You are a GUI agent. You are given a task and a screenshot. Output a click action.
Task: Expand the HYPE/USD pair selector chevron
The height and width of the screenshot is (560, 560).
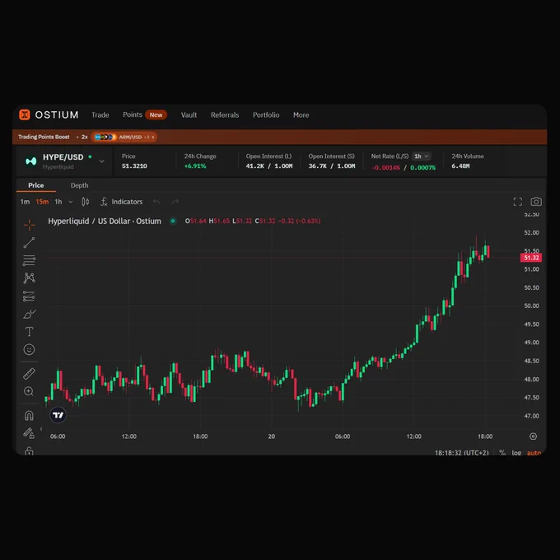click(x=102, y=161)
